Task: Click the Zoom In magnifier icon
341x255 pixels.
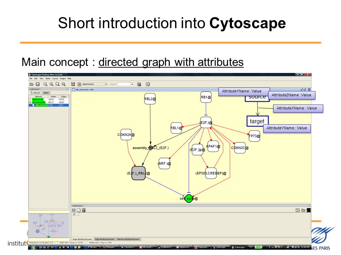Action: pyautogui.click(x=51, y=84)
